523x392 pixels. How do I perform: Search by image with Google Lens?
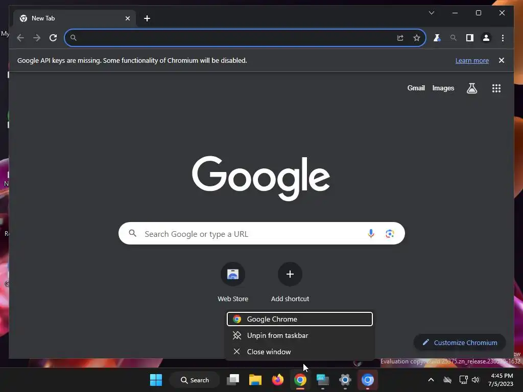[390, 234]
